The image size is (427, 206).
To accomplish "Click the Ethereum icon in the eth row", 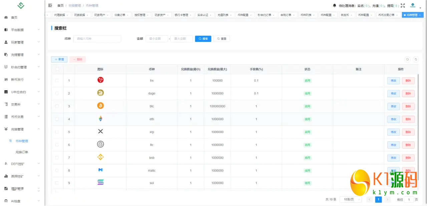I will (100, 119).
